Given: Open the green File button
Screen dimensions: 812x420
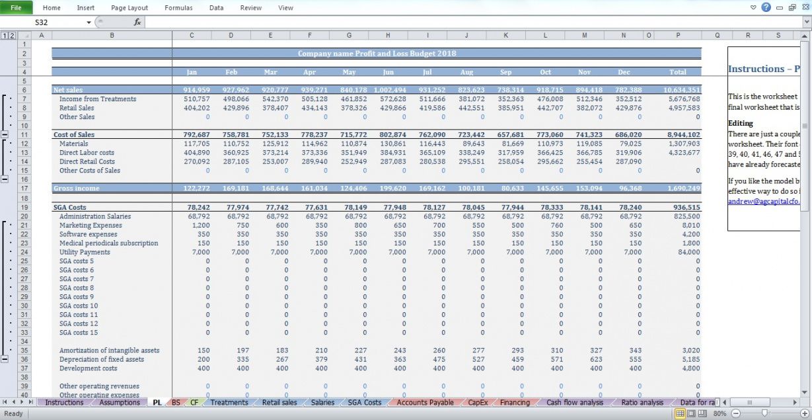Looking at the screenshot, I should click(x=17, y=8).
